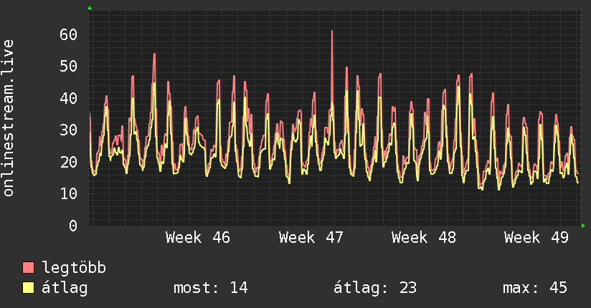Screen dimensions: 591x308
Task: Click the átlag legend label beside the yellow swatch
Action: point(65,288)
